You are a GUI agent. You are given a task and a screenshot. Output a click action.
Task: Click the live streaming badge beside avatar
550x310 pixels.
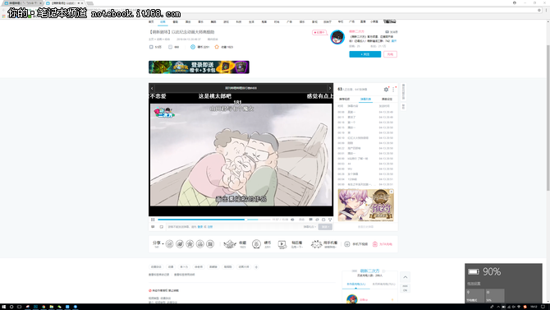(319, 32)
